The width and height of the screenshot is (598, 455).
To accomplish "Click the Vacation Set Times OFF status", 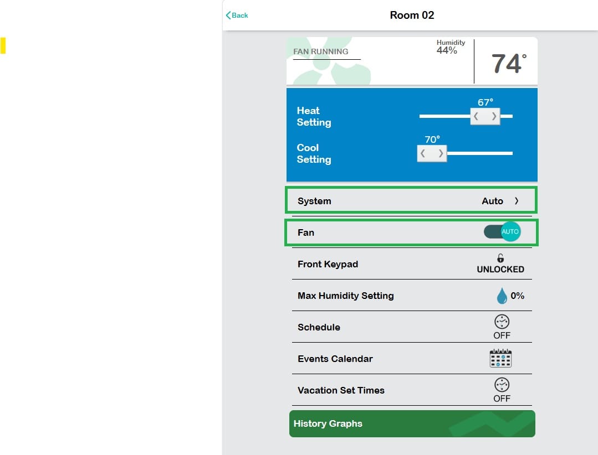I will click(502, 399).
